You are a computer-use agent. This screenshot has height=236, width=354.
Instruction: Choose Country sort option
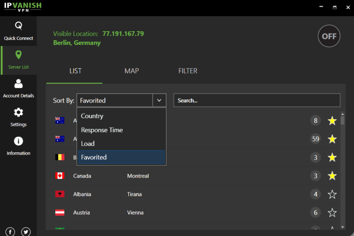pyautogui.click(x=122, y=116)
